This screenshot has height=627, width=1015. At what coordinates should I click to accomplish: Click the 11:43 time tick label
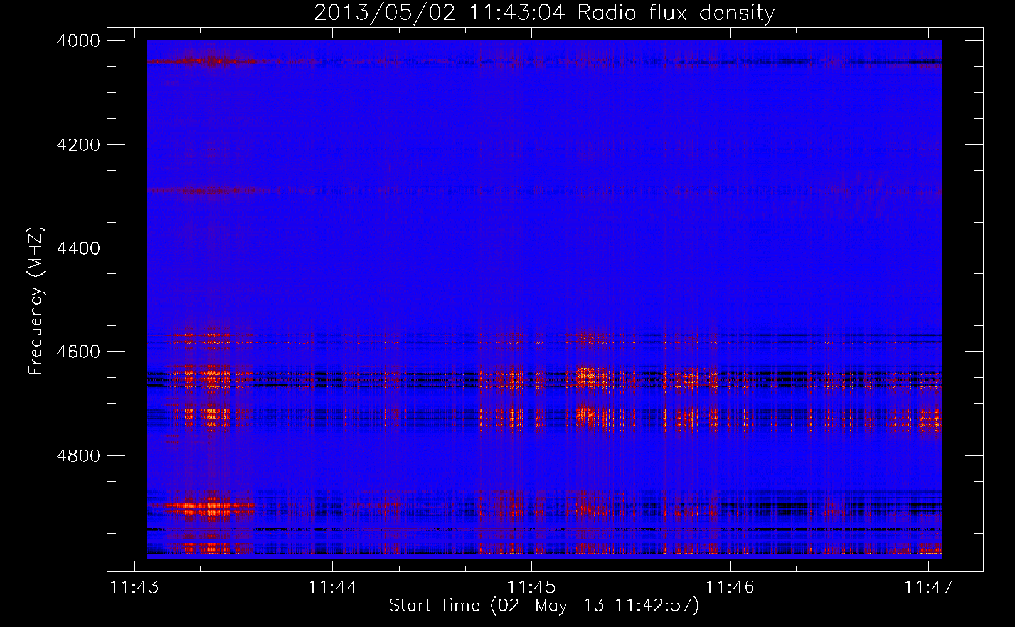pos(134,587)
